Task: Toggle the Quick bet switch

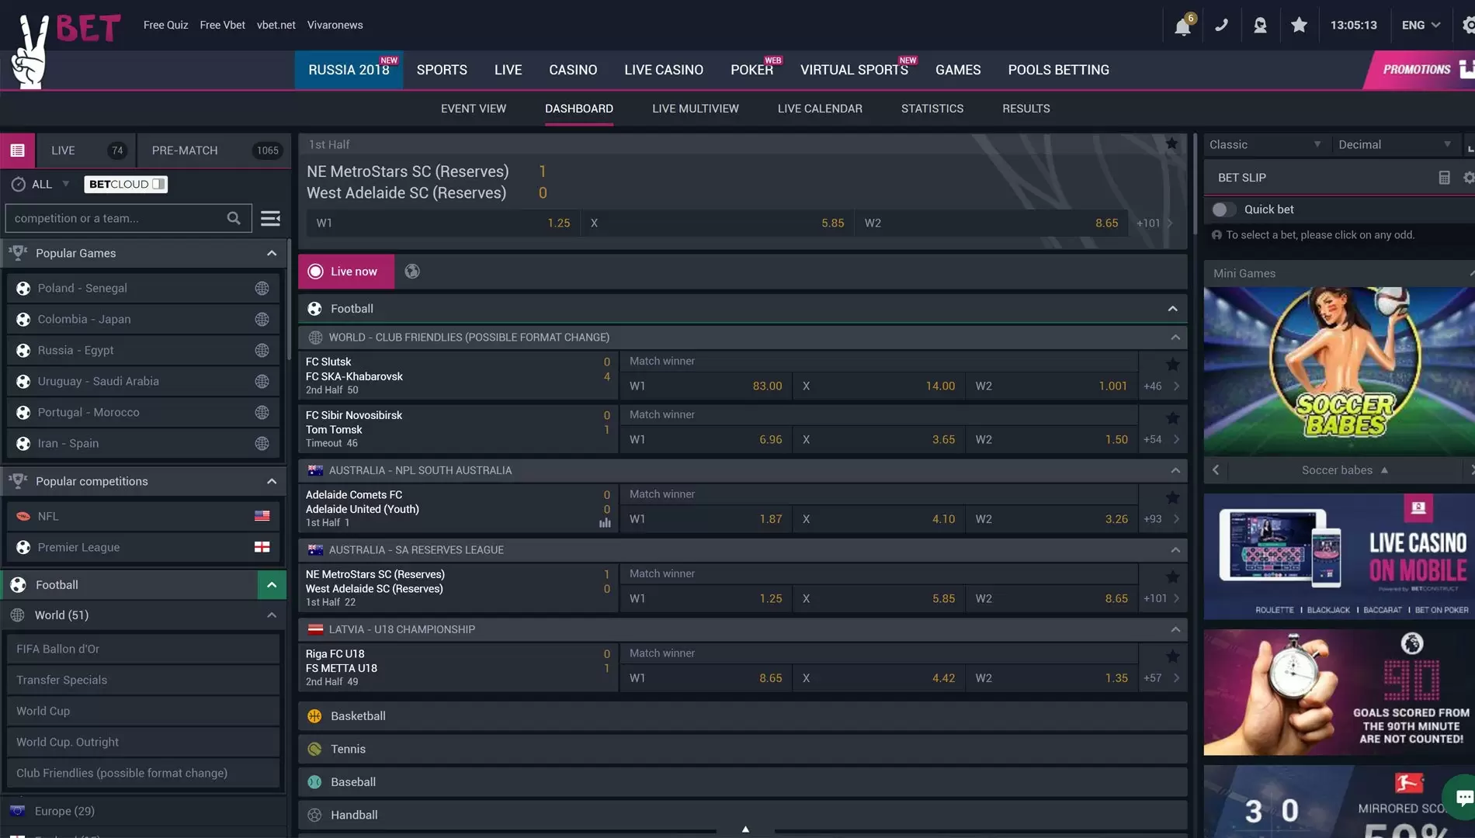Action: point(1223,209)
